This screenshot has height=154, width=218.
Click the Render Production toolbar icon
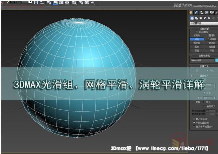(x=92, y=2)
